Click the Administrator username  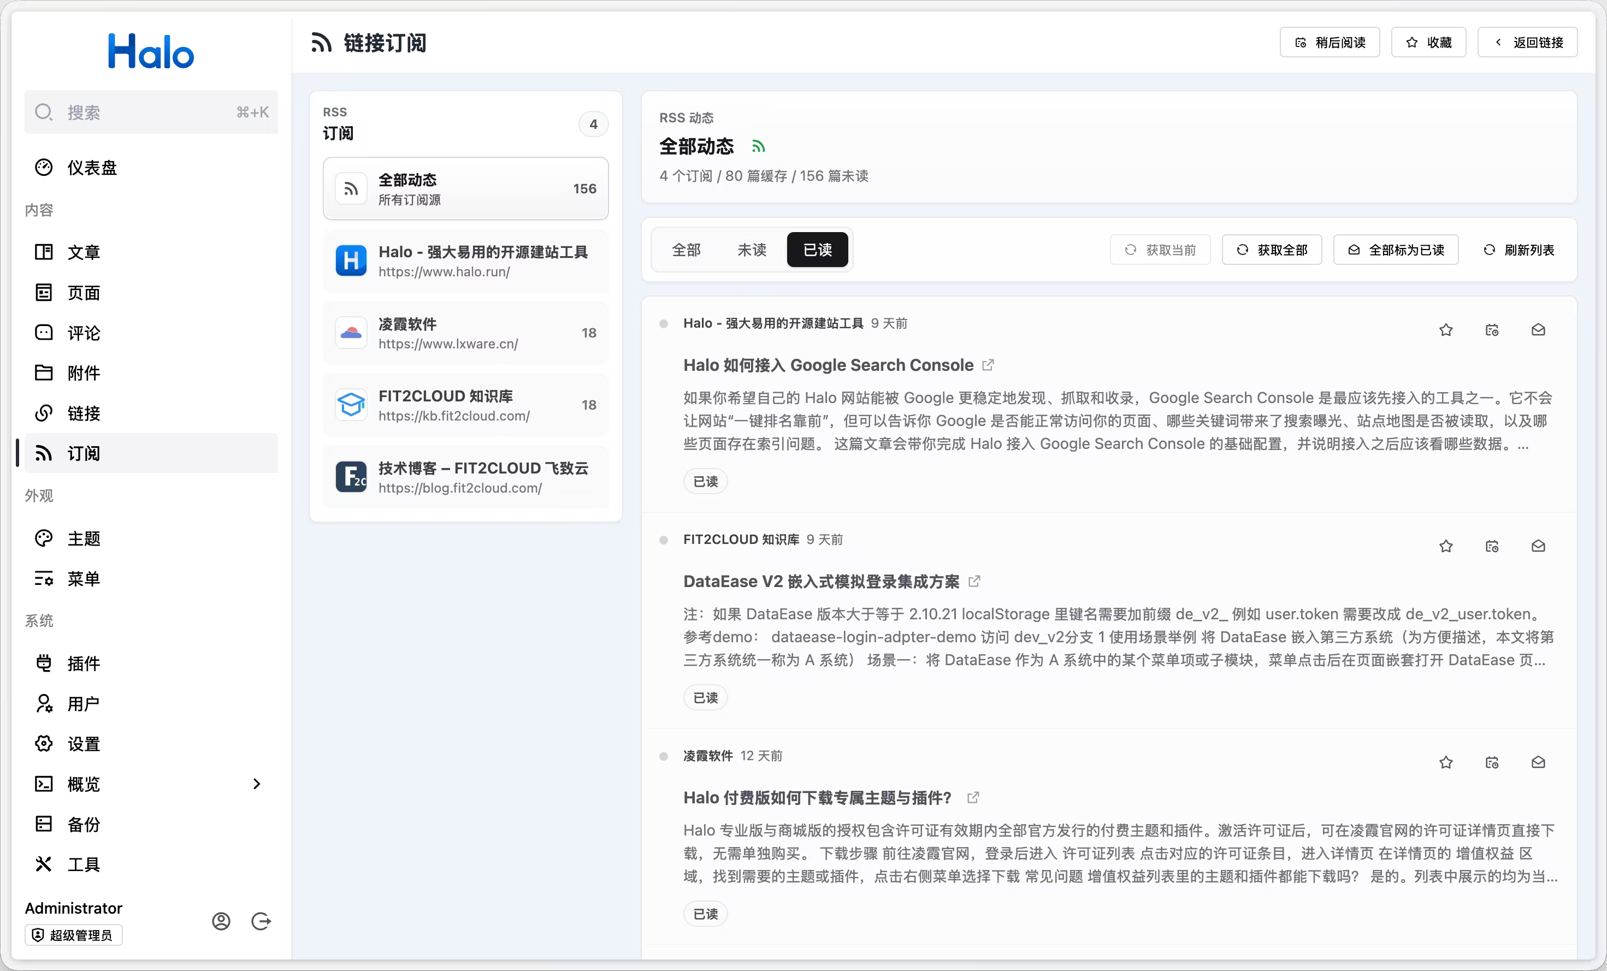(x=74, y=908)
